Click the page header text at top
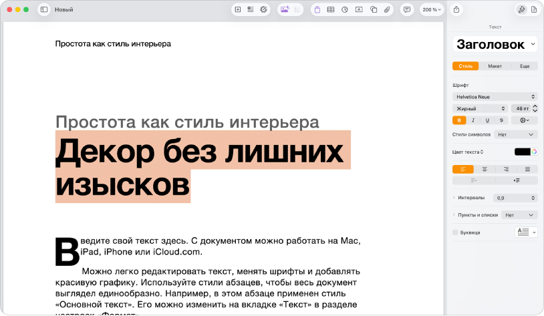This screenshot has height=316, width=544. [113, 44]
